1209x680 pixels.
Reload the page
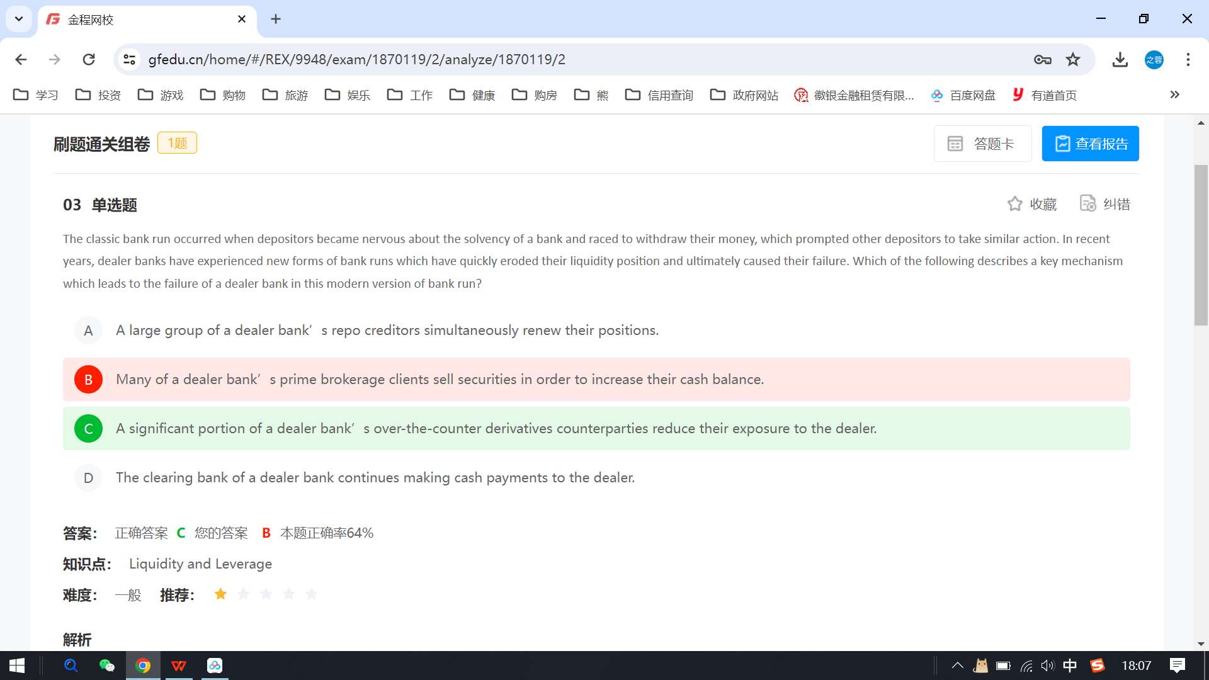tap(89, 60)
